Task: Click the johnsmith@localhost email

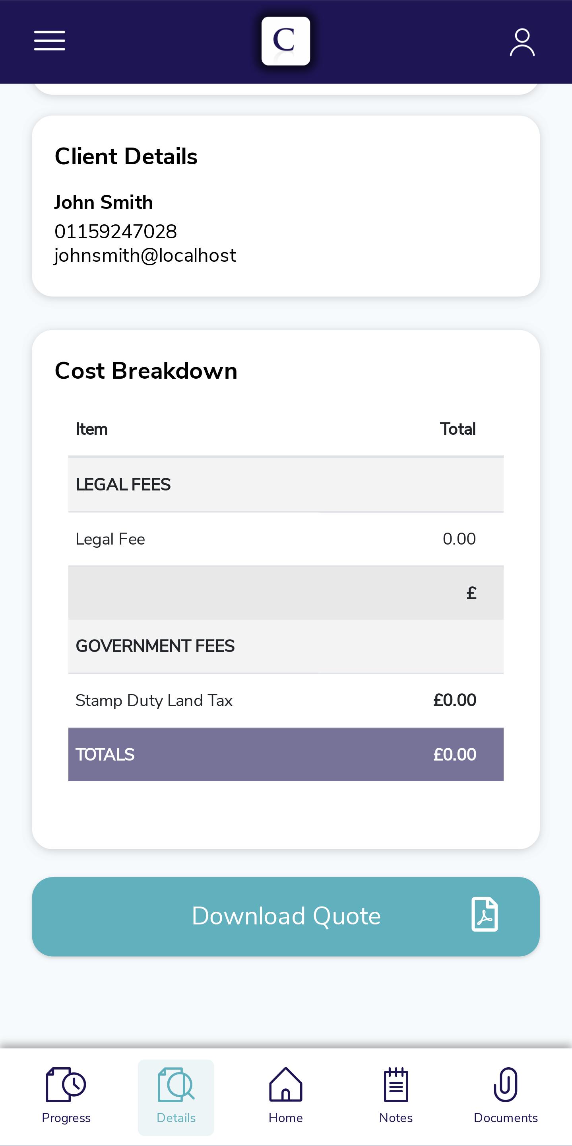Action: [x=145, y=256]
